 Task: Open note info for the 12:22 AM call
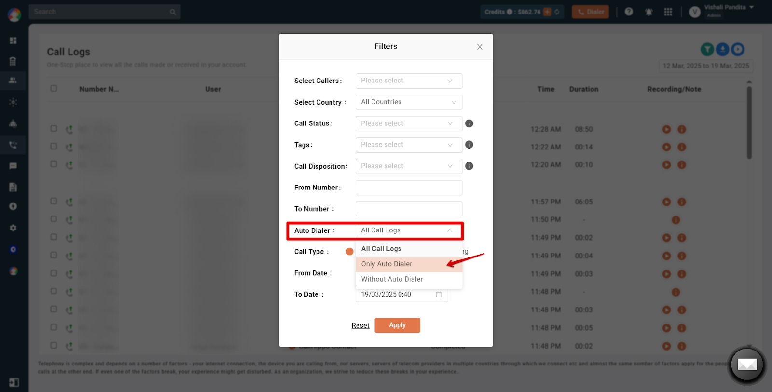point(682,147)
